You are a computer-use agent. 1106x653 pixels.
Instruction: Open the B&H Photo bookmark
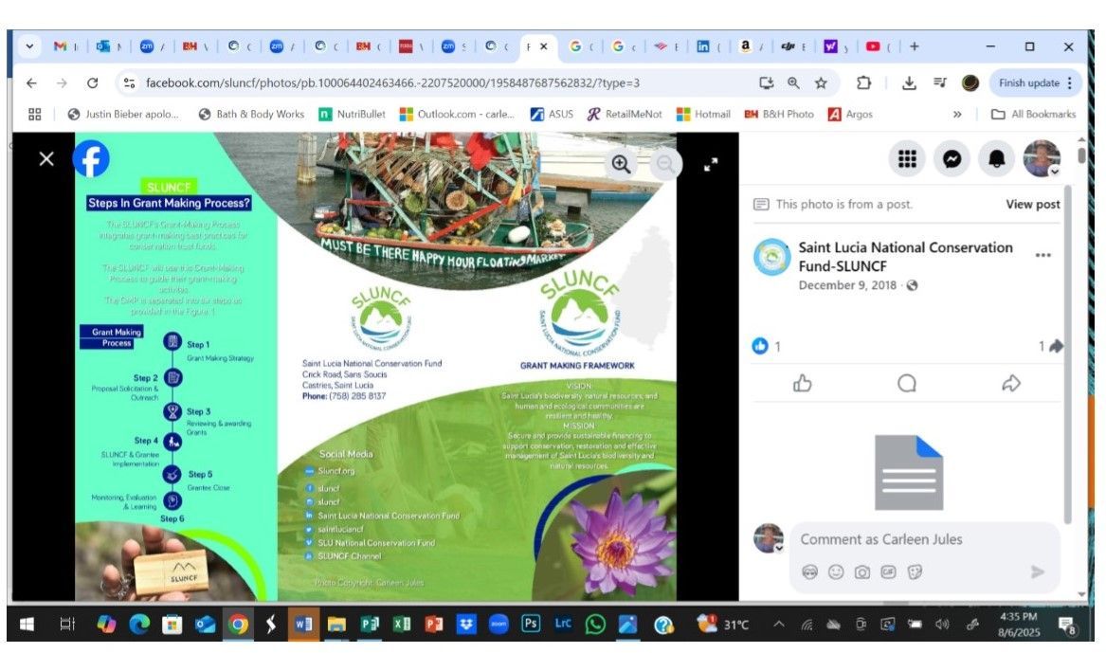tap(779, 115)
